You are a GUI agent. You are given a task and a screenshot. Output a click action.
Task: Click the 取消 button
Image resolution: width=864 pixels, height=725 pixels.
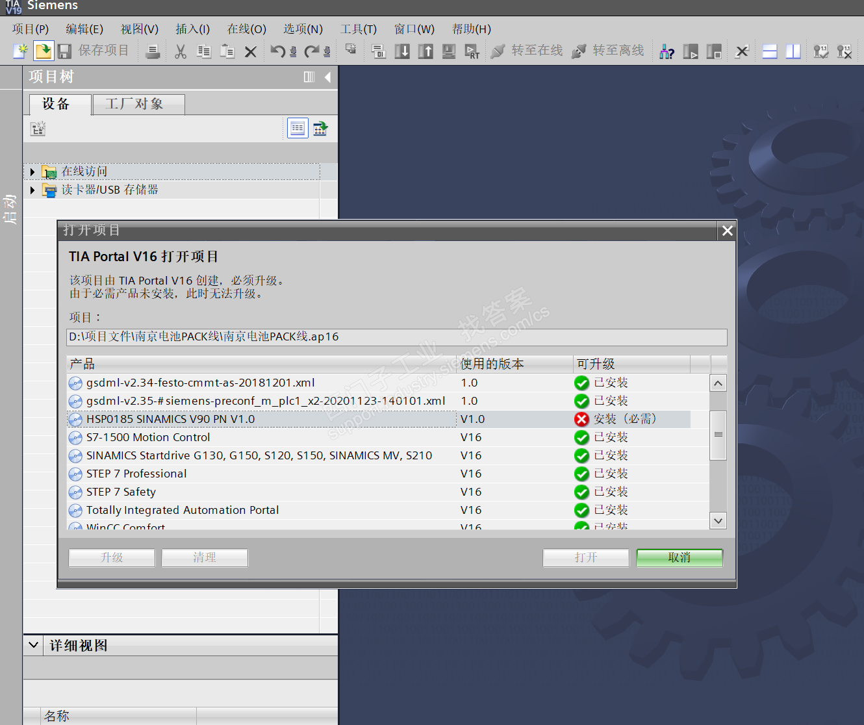[x=680, y=557]
